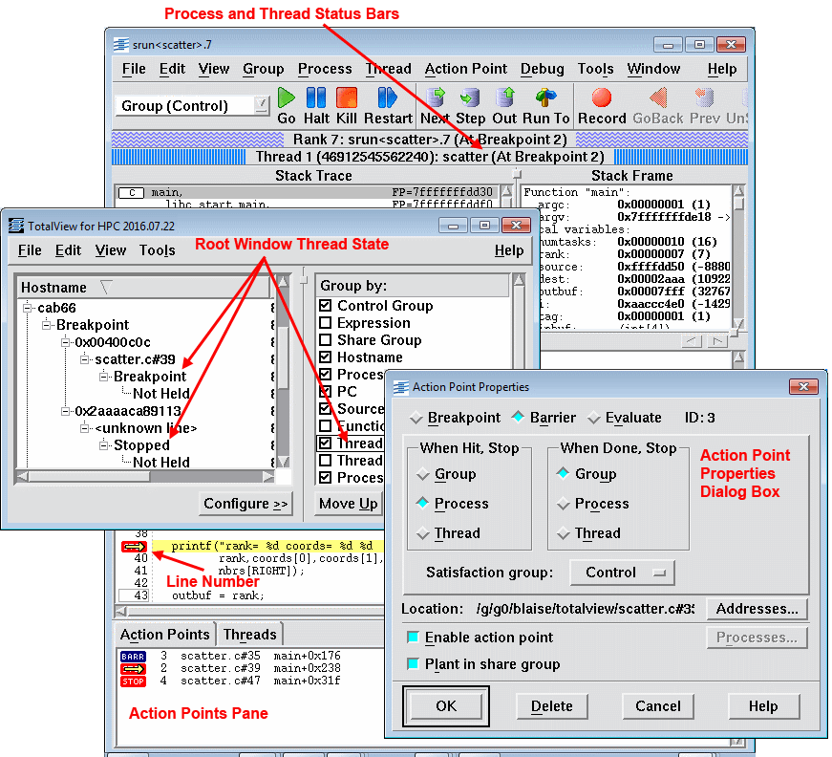Select the Barrier radio button
Viewport: 832px width, 757px height.
518,418
